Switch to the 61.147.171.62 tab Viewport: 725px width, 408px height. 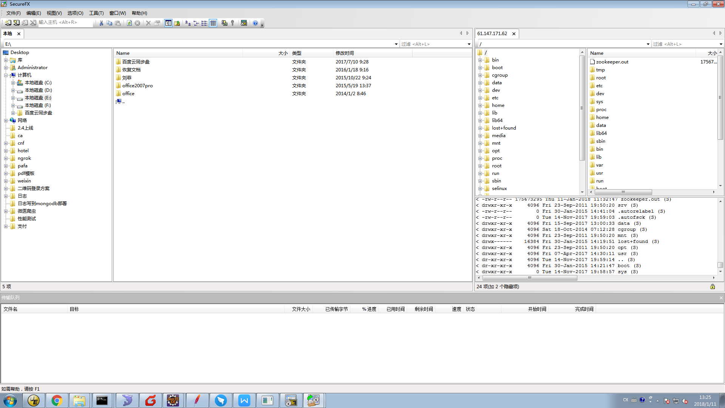pos(492,34)
